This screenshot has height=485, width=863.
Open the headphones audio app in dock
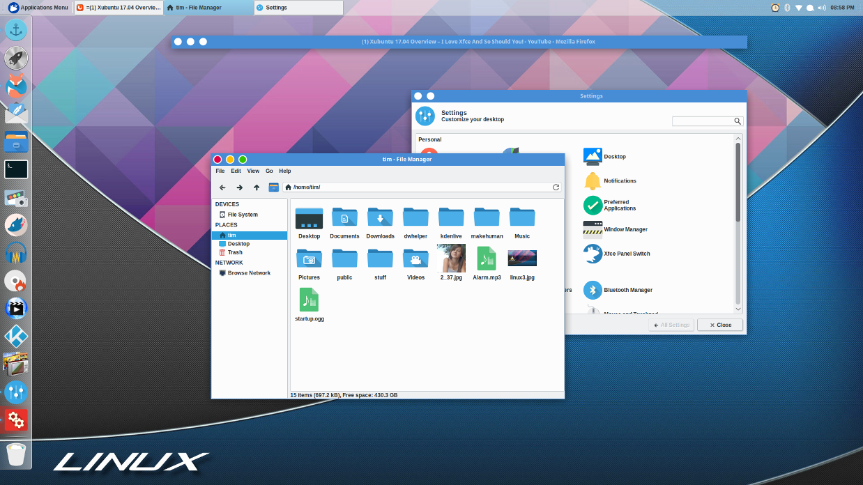[16, 253]
